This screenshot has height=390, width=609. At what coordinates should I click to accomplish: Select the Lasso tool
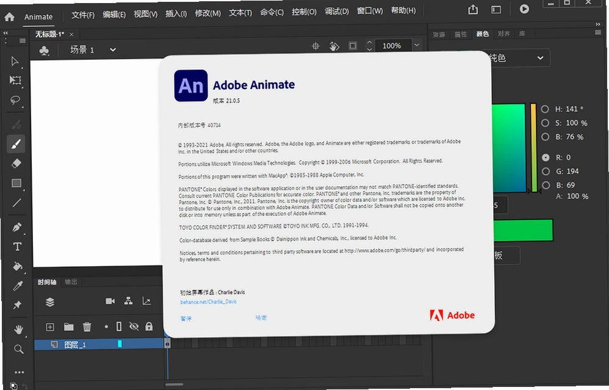click(x=15, y=100)
